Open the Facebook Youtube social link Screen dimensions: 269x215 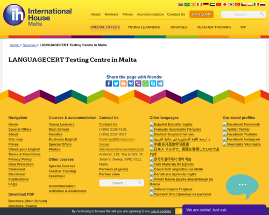click(x=240, y=134)
